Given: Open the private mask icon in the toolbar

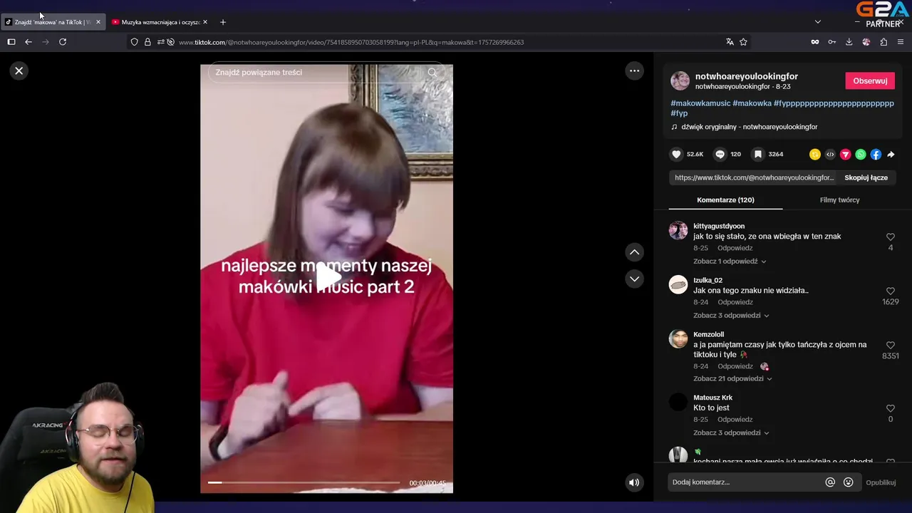Looking at the screenshot, I should coord(814,42).
